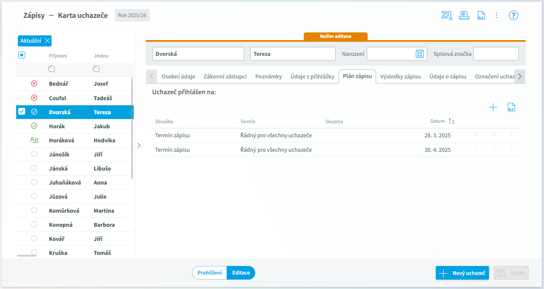544x289 pixels.
Task: Show more tabs with the right arrow
Action: (x=520, y=76)
